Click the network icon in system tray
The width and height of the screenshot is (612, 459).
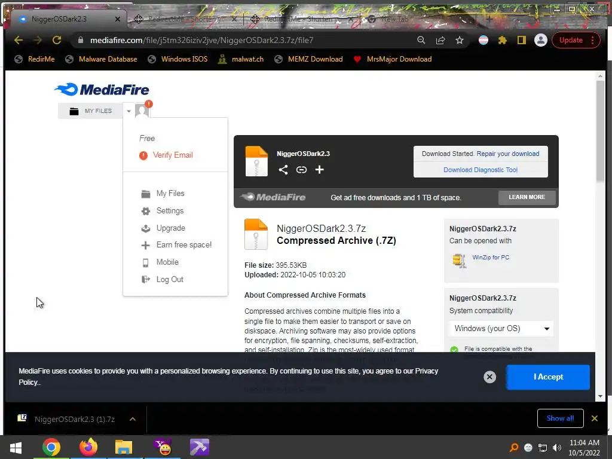[543, 448]
